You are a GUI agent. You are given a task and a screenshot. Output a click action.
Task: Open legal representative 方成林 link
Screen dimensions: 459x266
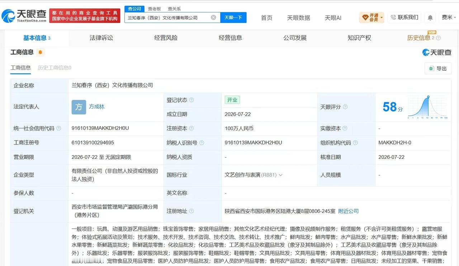(97, 107)
